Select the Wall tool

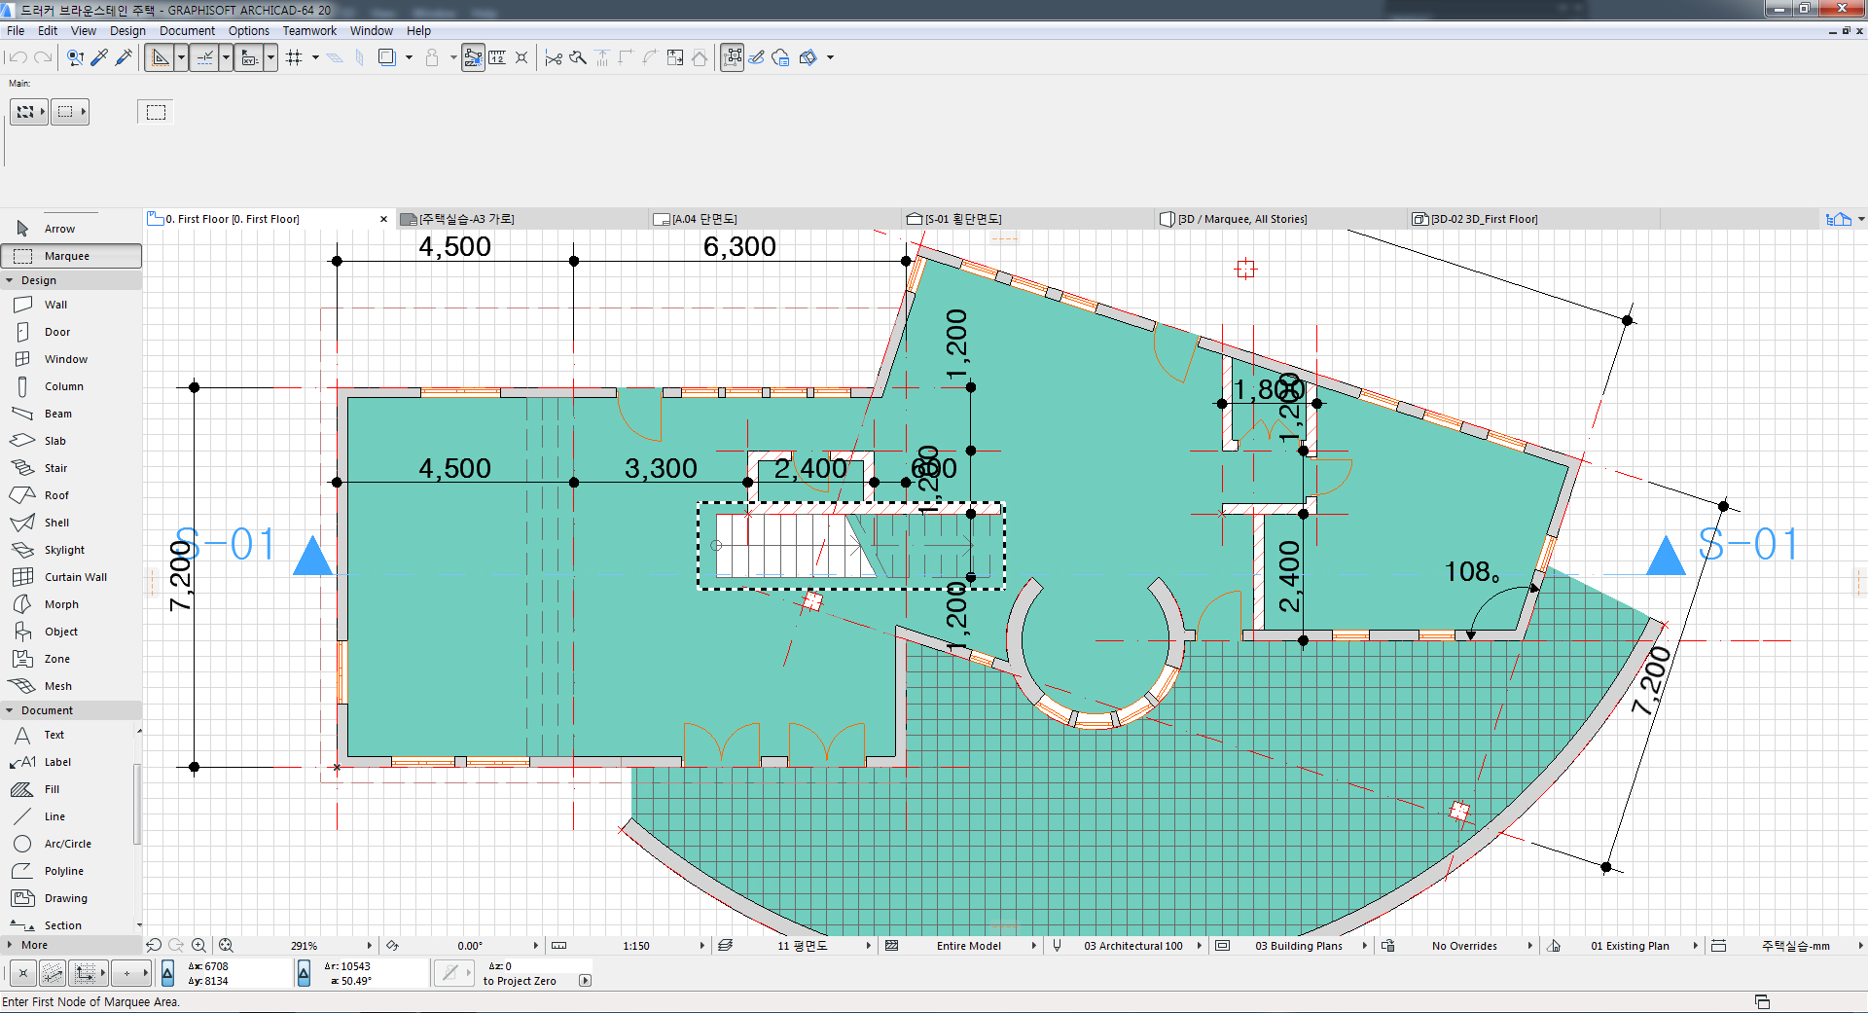pyautogui.click(x=71, y=305)
